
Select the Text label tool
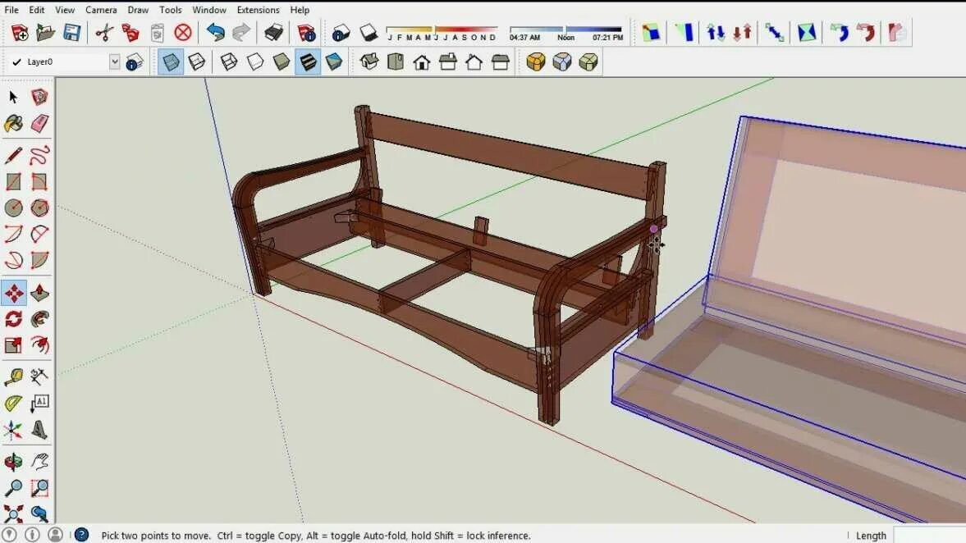(39, 404)
